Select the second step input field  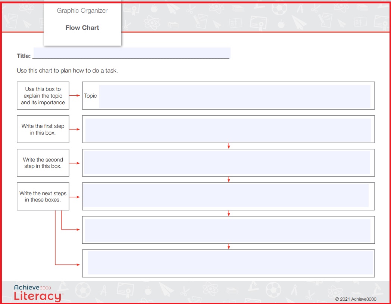click(227, 163)
